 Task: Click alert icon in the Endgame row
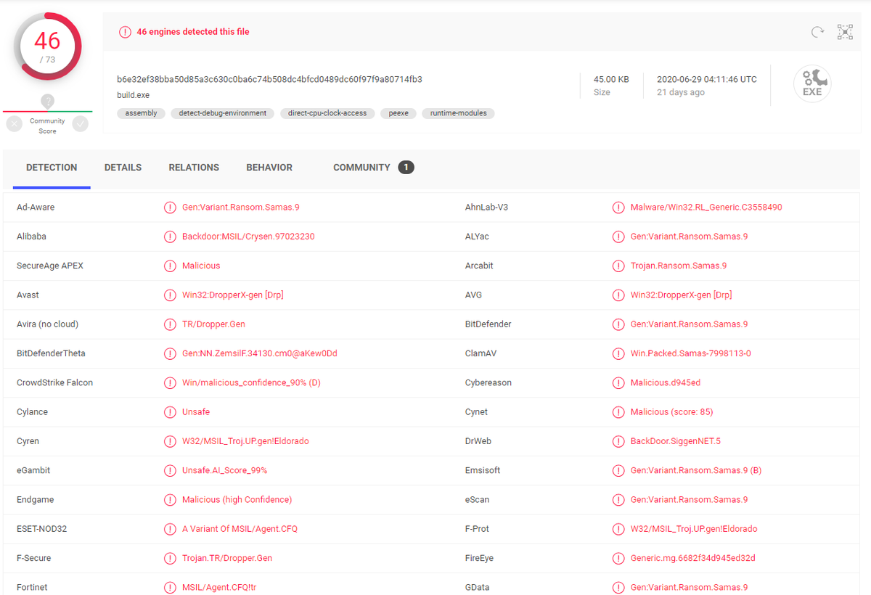(x=170, y=500)
